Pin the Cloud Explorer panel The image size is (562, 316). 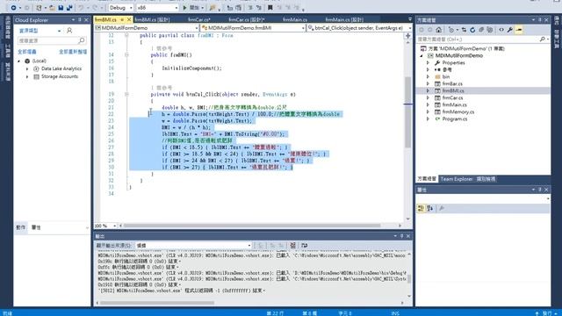coord(80,20)
